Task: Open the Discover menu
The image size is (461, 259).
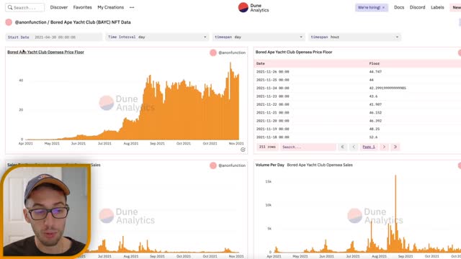Action: click(59, 7)
